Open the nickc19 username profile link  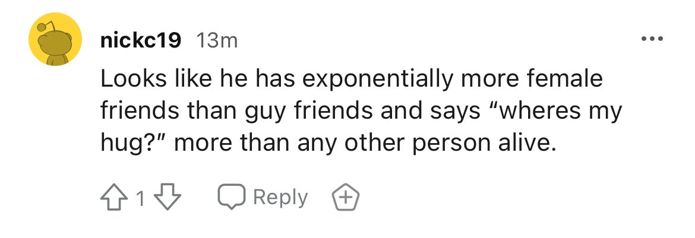point(140,40)
